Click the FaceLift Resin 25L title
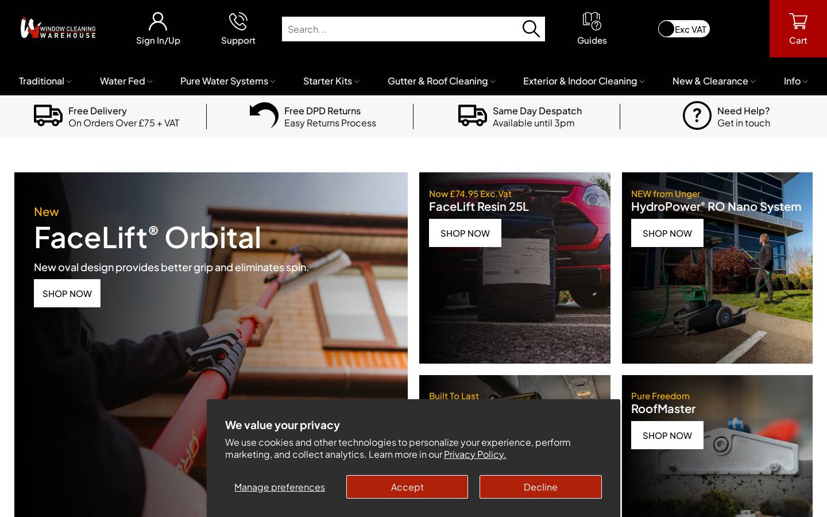 tap(479, 207)
